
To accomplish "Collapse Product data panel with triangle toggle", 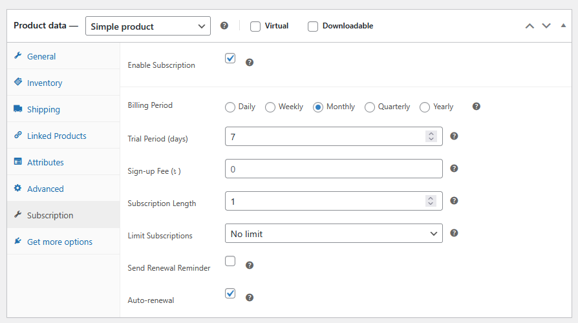I will 563,25.
